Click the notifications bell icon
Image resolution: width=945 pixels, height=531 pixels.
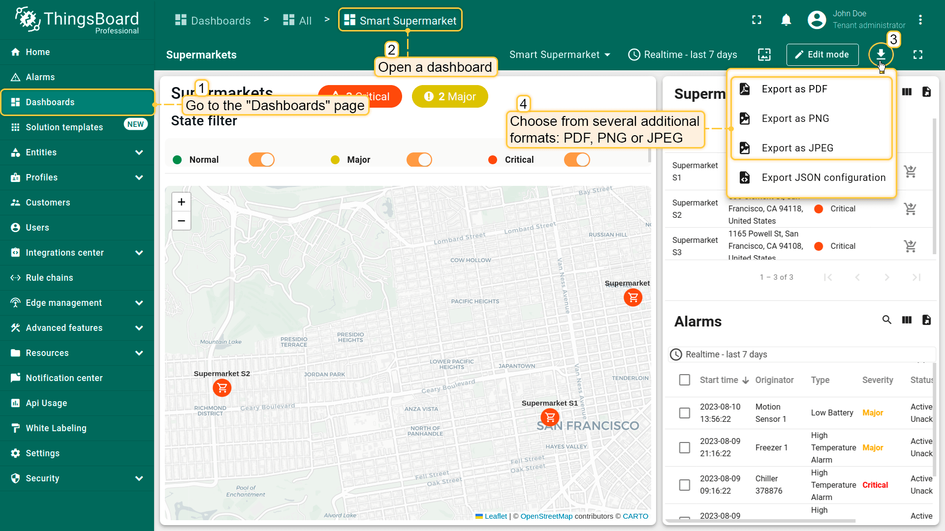click(786, 20)
